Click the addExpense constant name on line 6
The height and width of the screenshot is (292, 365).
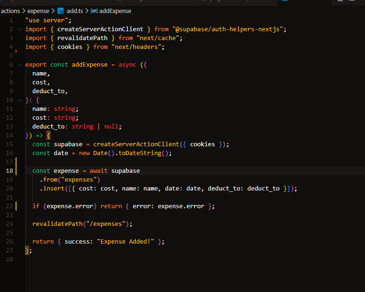click(x=89, y=64)
